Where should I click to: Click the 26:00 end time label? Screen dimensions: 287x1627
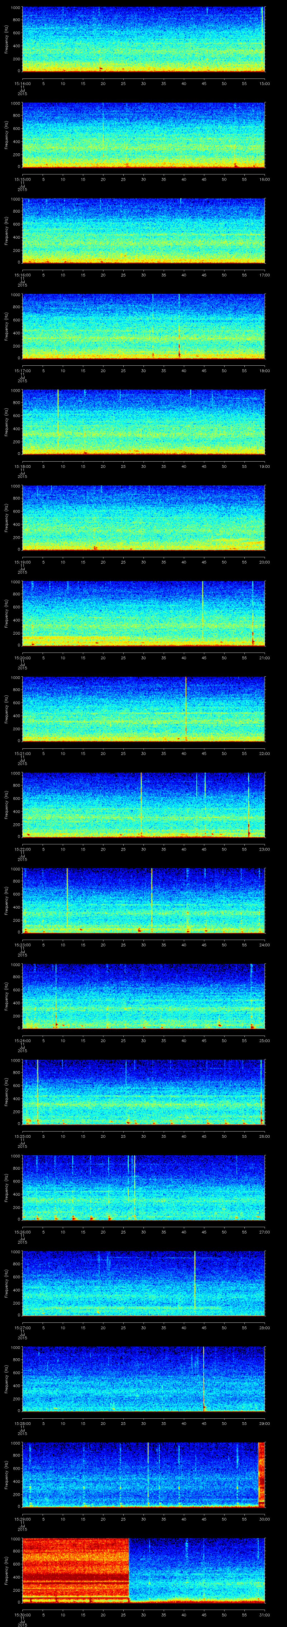coord(265,1136)
